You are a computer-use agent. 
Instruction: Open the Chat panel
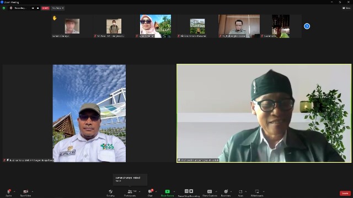(150, 191)
